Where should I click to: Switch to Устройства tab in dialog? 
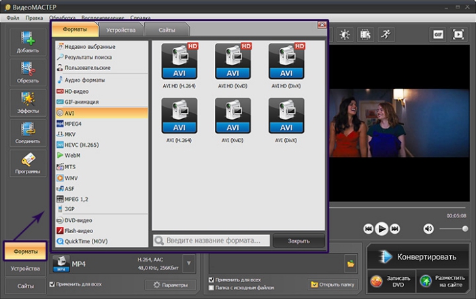(121, 30)
